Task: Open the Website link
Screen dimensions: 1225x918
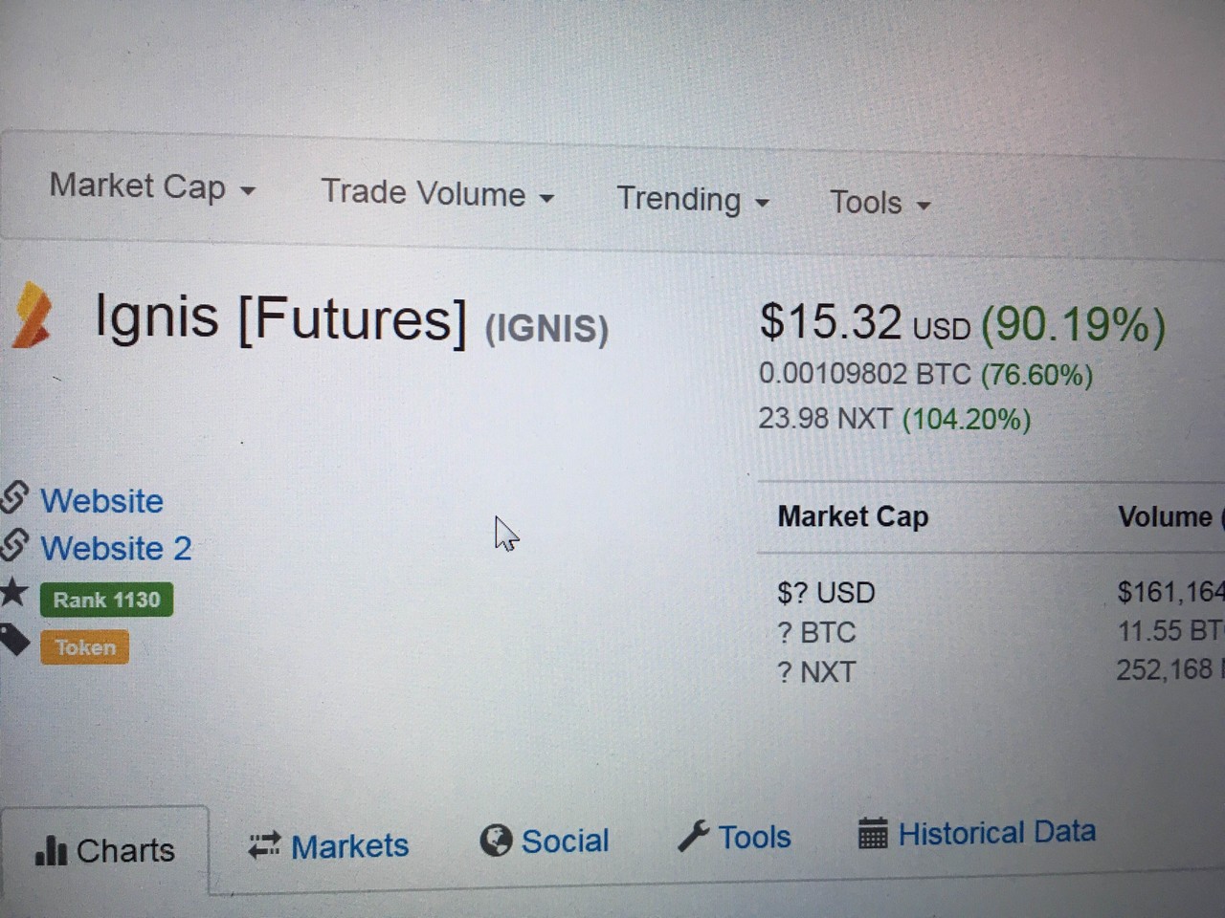Action: pyautogui.click(x=101, y=501)
